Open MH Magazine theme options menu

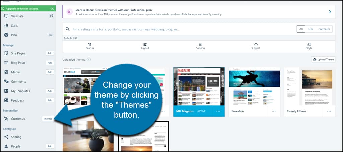tap(218, 111)
